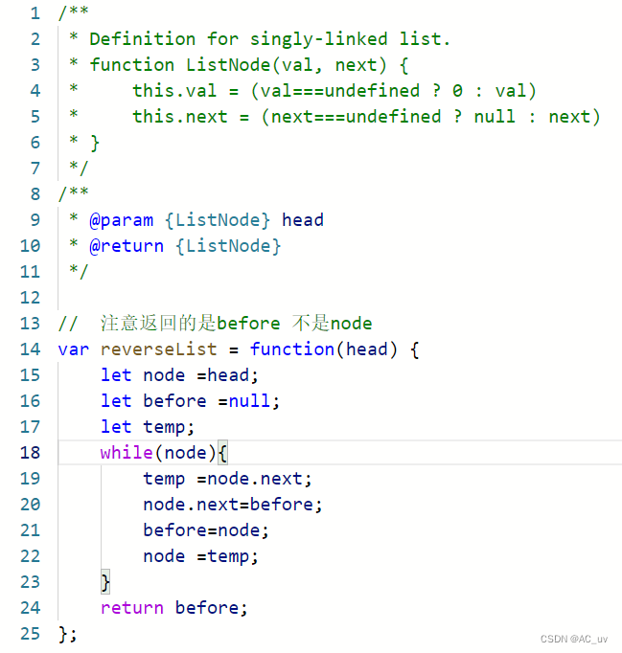
Task: Click the '@return' tag on line 10
Action: pyautogui.click(x=127, y=246)
